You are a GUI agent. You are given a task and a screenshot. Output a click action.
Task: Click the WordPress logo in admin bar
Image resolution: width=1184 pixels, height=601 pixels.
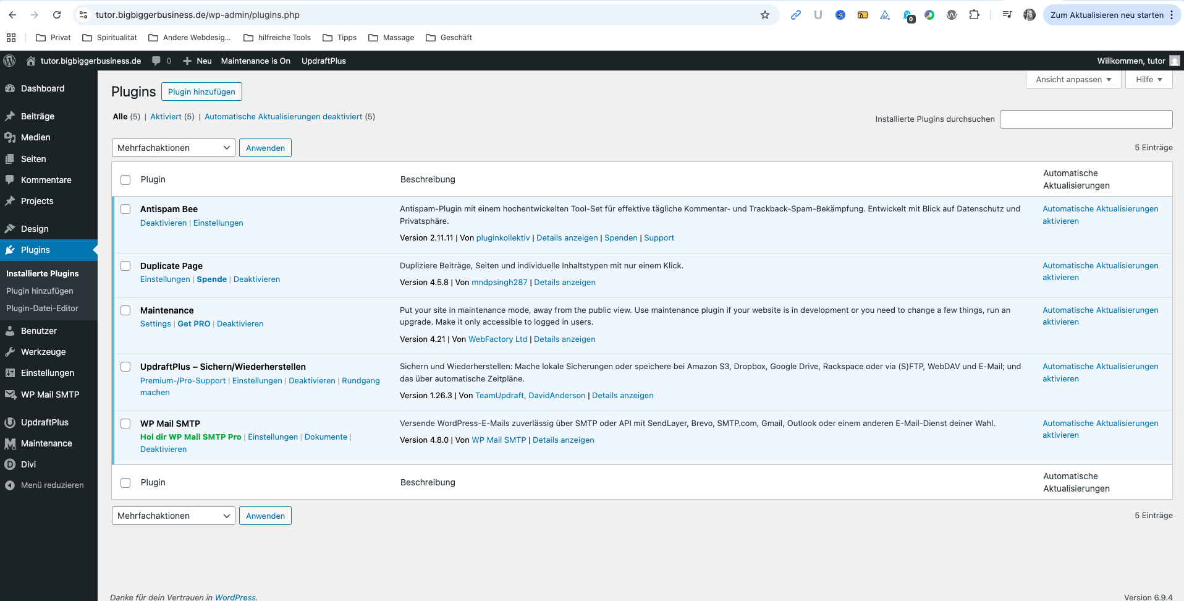pyautogui.click(x=9, y=61)
